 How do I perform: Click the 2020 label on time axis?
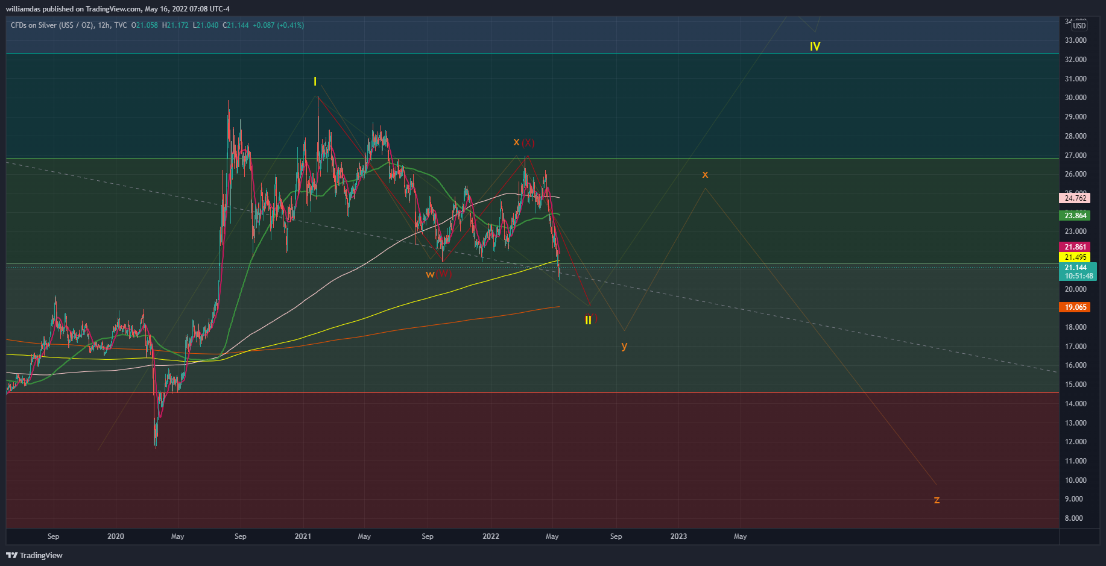click(x=116, y=536)
